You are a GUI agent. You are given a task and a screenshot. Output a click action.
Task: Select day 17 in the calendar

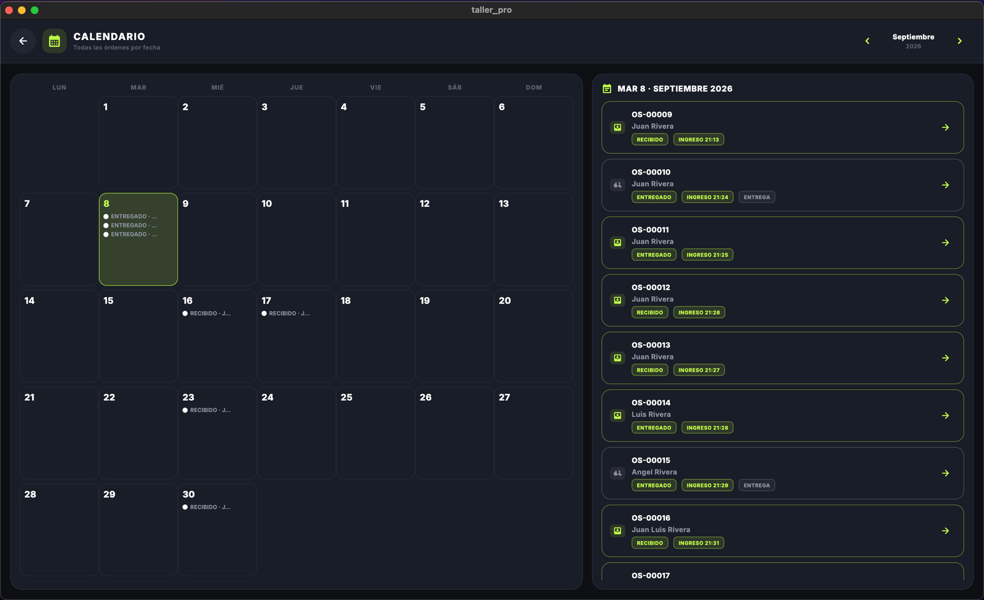pyautogui.click(x=296, y=336)
